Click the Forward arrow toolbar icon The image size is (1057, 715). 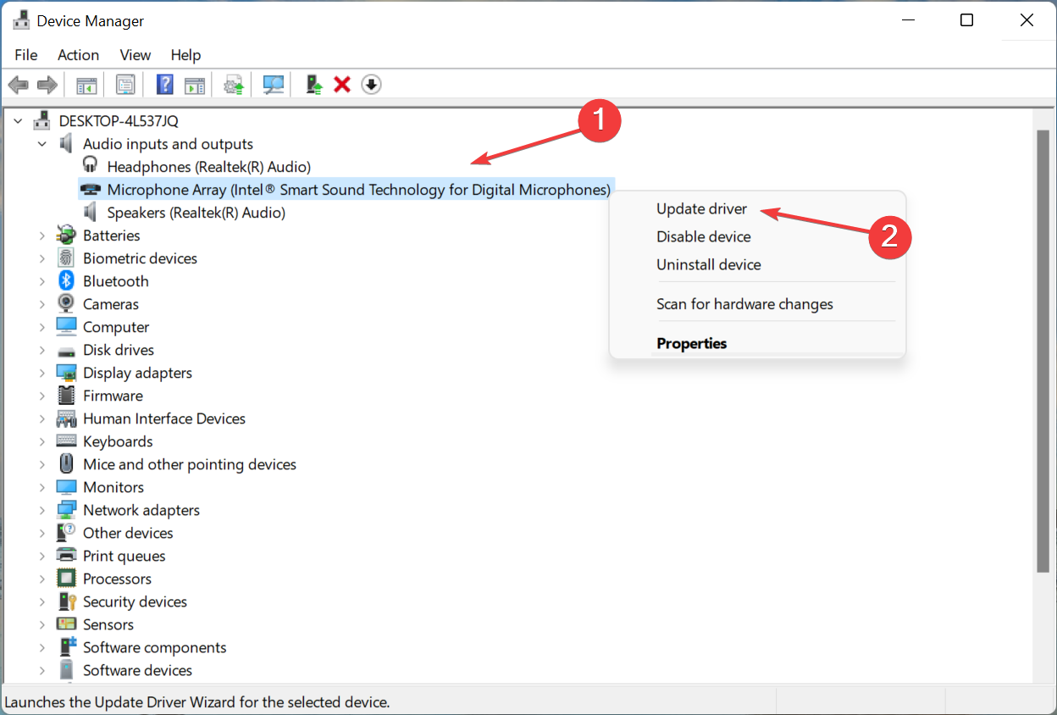[47, 85]
